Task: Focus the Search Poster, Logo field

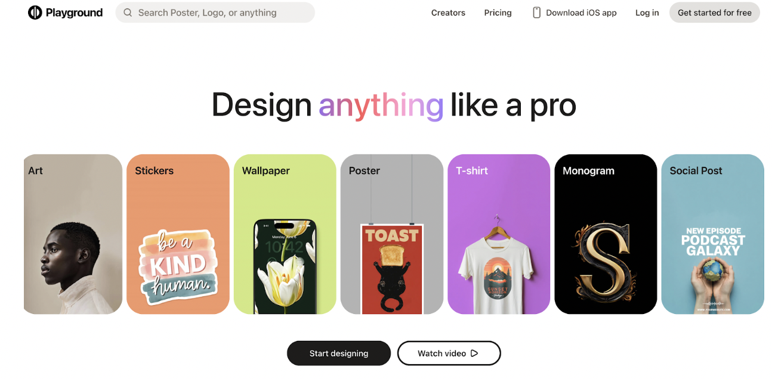Action: 215,13
